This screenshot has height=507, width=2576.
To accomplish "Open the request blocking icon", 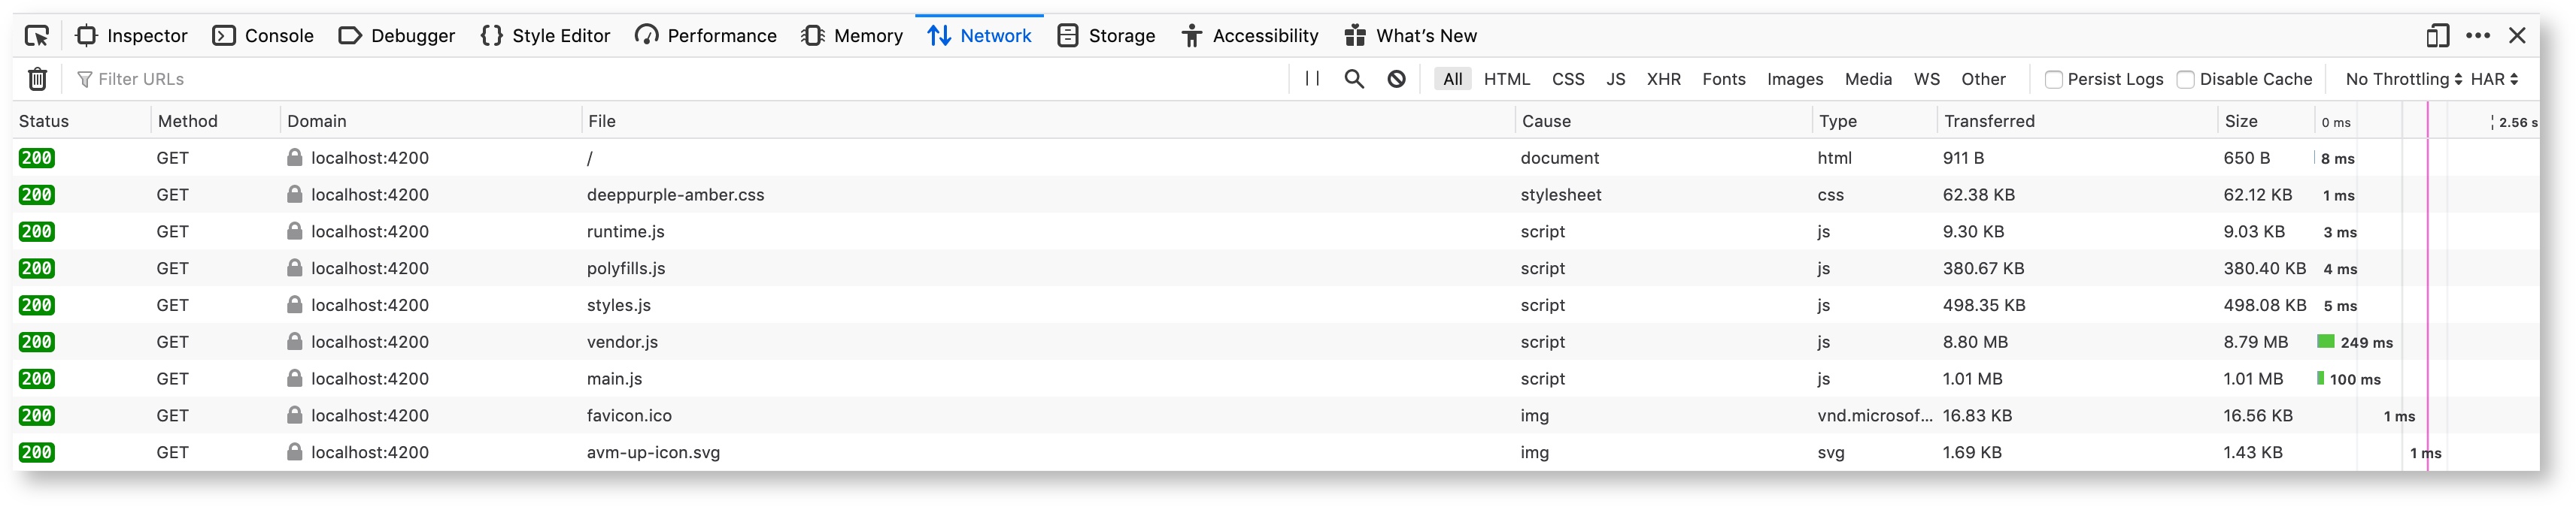I will click(x=1397, y=79).
